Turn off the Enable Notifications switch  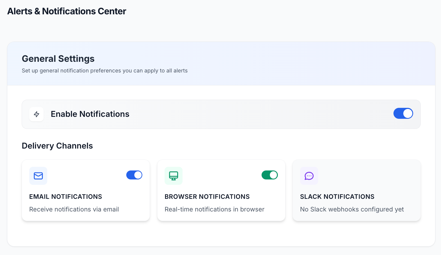coord(403,113)
